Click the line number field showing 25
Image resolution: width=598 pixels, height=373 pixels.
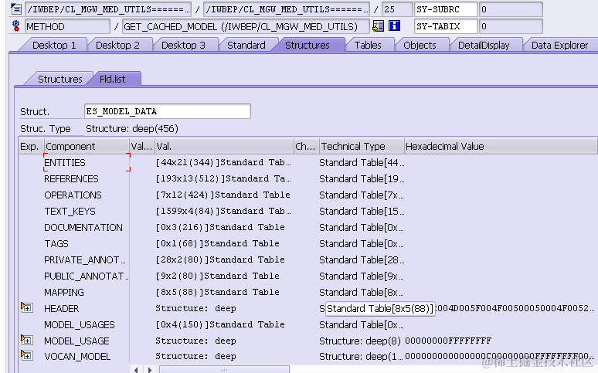397,9
